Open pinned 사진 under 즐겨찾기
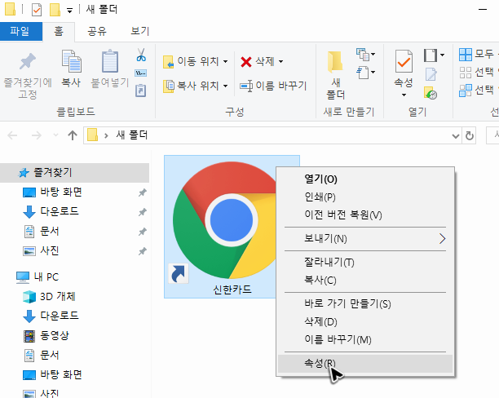The image size is (499, 398). (50, 251)
